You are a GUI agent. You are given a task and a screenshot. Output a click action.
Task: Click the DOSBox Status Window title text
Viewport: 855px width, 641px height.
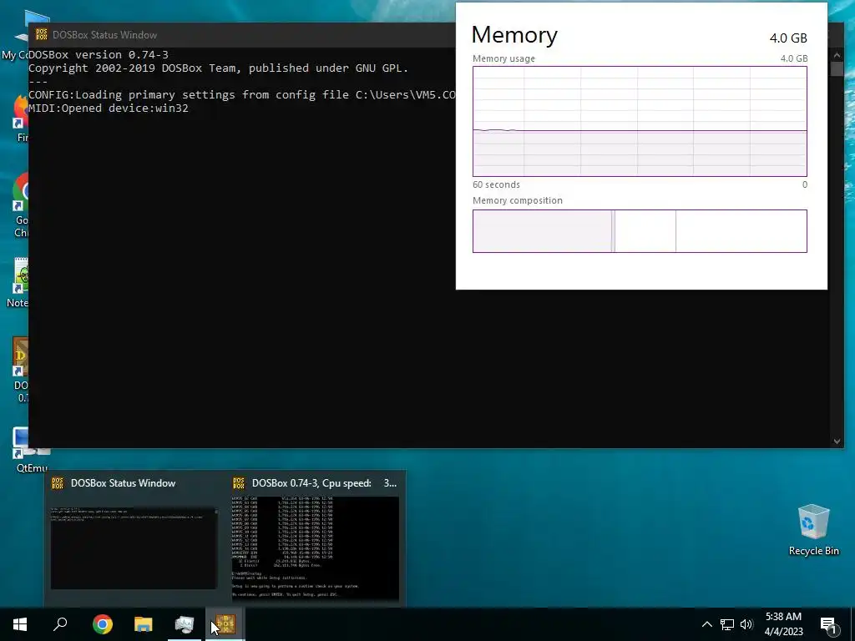pyautogui.click(x=104, y=35)
